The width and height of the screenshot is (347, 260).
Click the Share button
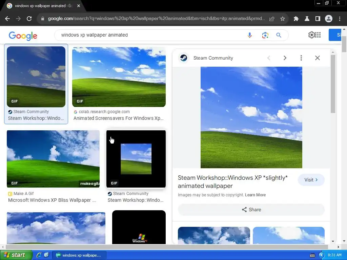coord(251,210)
